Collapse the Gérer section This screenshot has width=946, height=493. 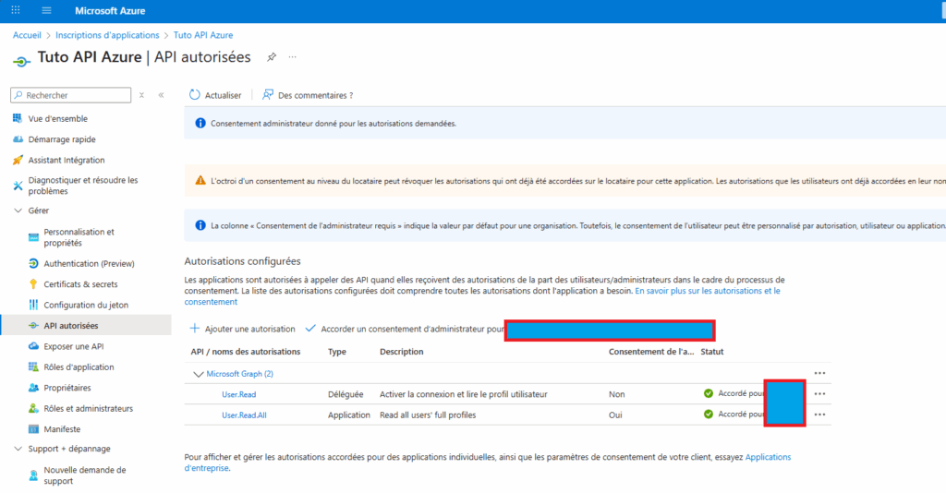tap(18, 210)
